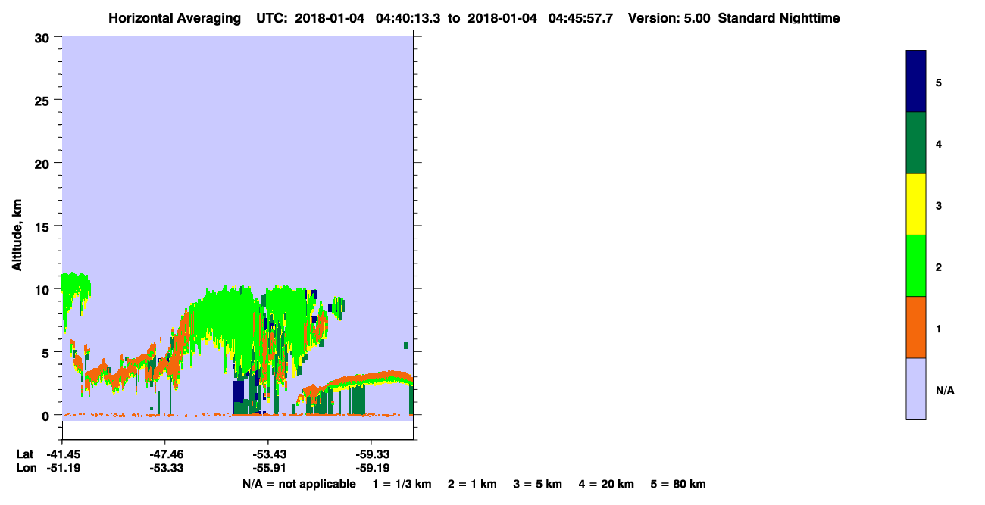This screenshot has height=505, width=985.
Task: Click the y-axis tick label 0
Action: coord(47,416)
